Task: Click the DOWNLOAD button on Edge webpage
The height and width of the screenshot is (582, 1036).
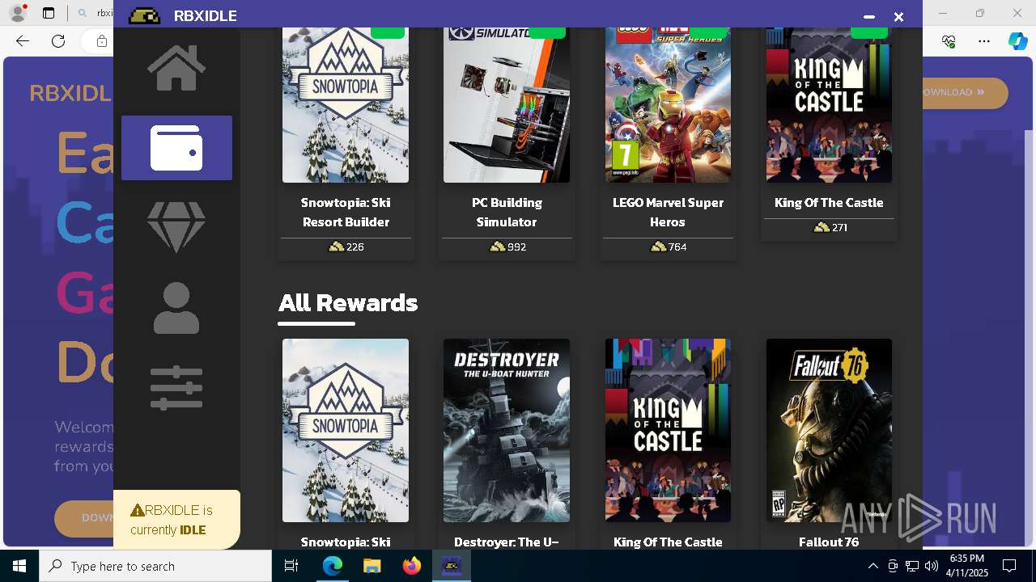Action: click(x=965, y=93)
